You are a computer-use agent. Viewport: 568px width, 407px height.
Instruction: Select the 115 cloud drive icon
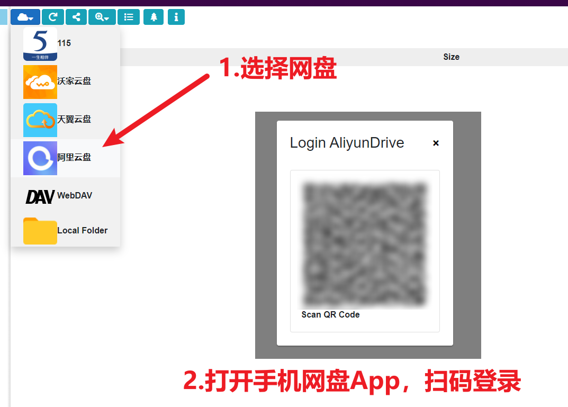point(40,44)
